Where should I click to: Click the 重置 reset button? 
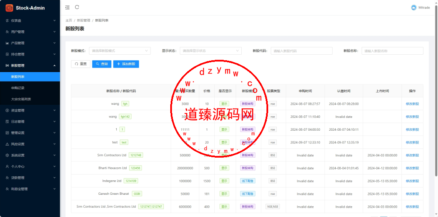[81, 64]
